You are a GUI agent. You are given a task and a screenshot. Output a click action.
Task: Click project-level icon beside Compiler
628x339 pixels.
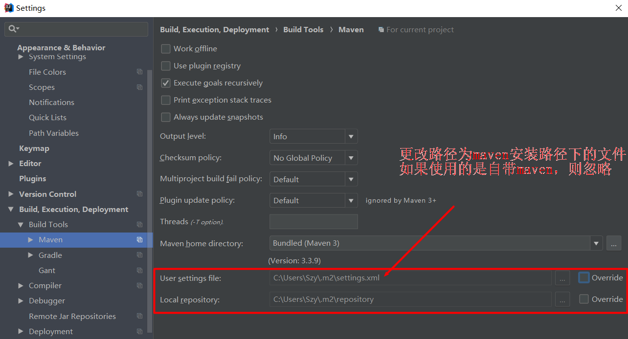140,285
